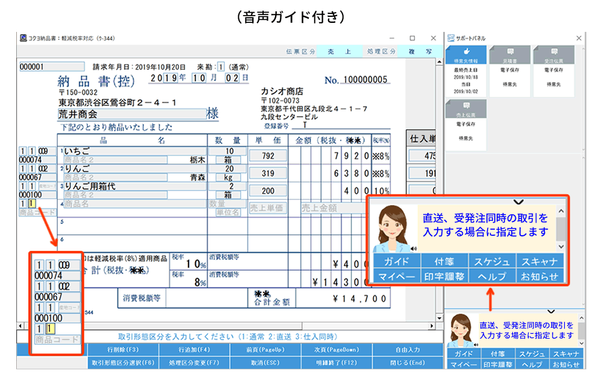
Task: Click the サポートパネル title icon
Action: click(450, 38)
